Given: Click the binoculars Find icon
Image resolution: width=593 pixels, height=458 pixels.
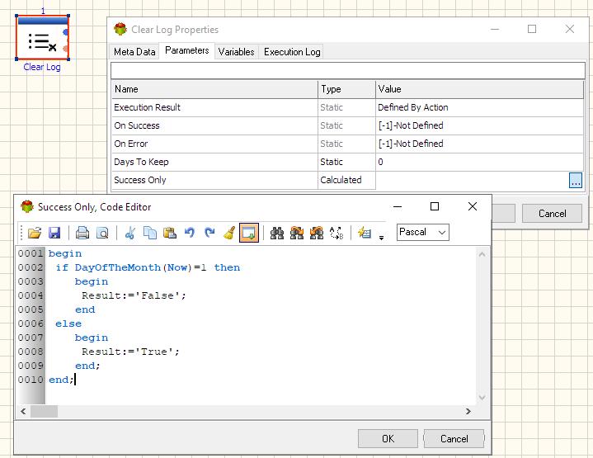Looking at the screenshot, I should (277, 233).
